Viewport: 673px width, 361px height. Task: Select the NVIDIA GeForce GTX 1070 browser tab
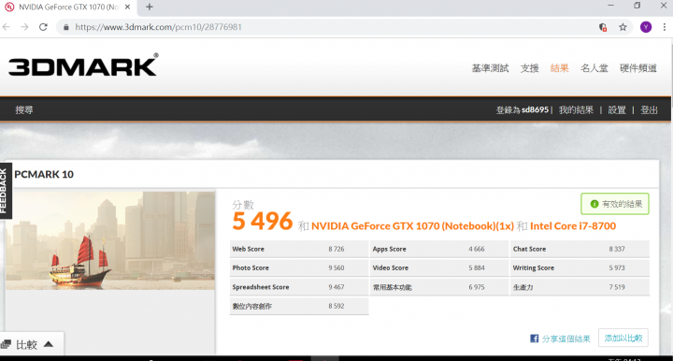point(68,7)
